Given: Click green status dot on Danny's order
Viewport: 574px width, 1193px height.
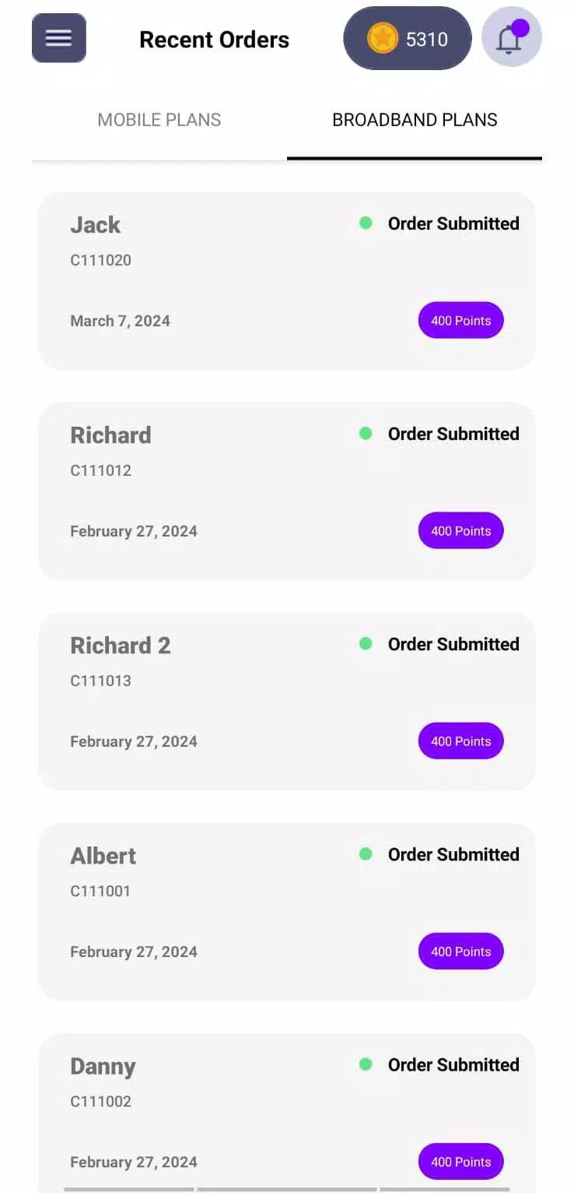Looking at the screenshot, I should (x=366, y=1065).
